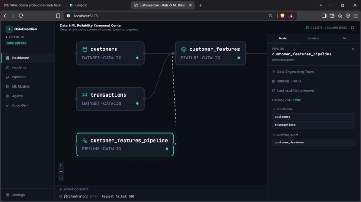Open the Leo AI sparkle icon
The image size is (361, 202).
[340, 16]
